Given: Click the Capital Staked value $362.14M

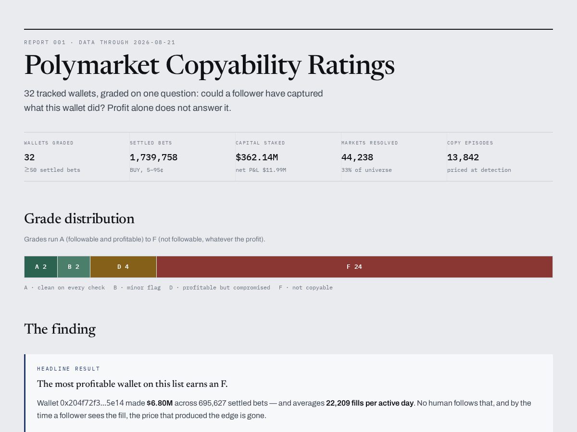Looking at the screenshot, I should pos(257,157).
